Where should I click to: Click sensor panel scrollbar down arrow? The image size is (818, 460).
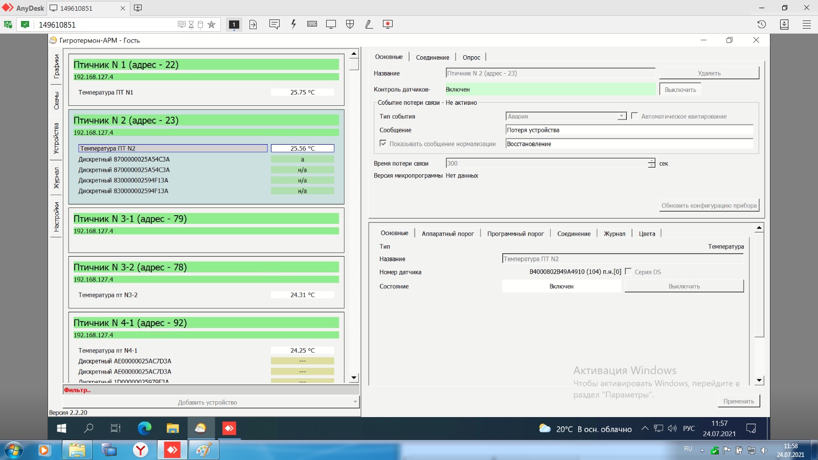coord(759,380)
